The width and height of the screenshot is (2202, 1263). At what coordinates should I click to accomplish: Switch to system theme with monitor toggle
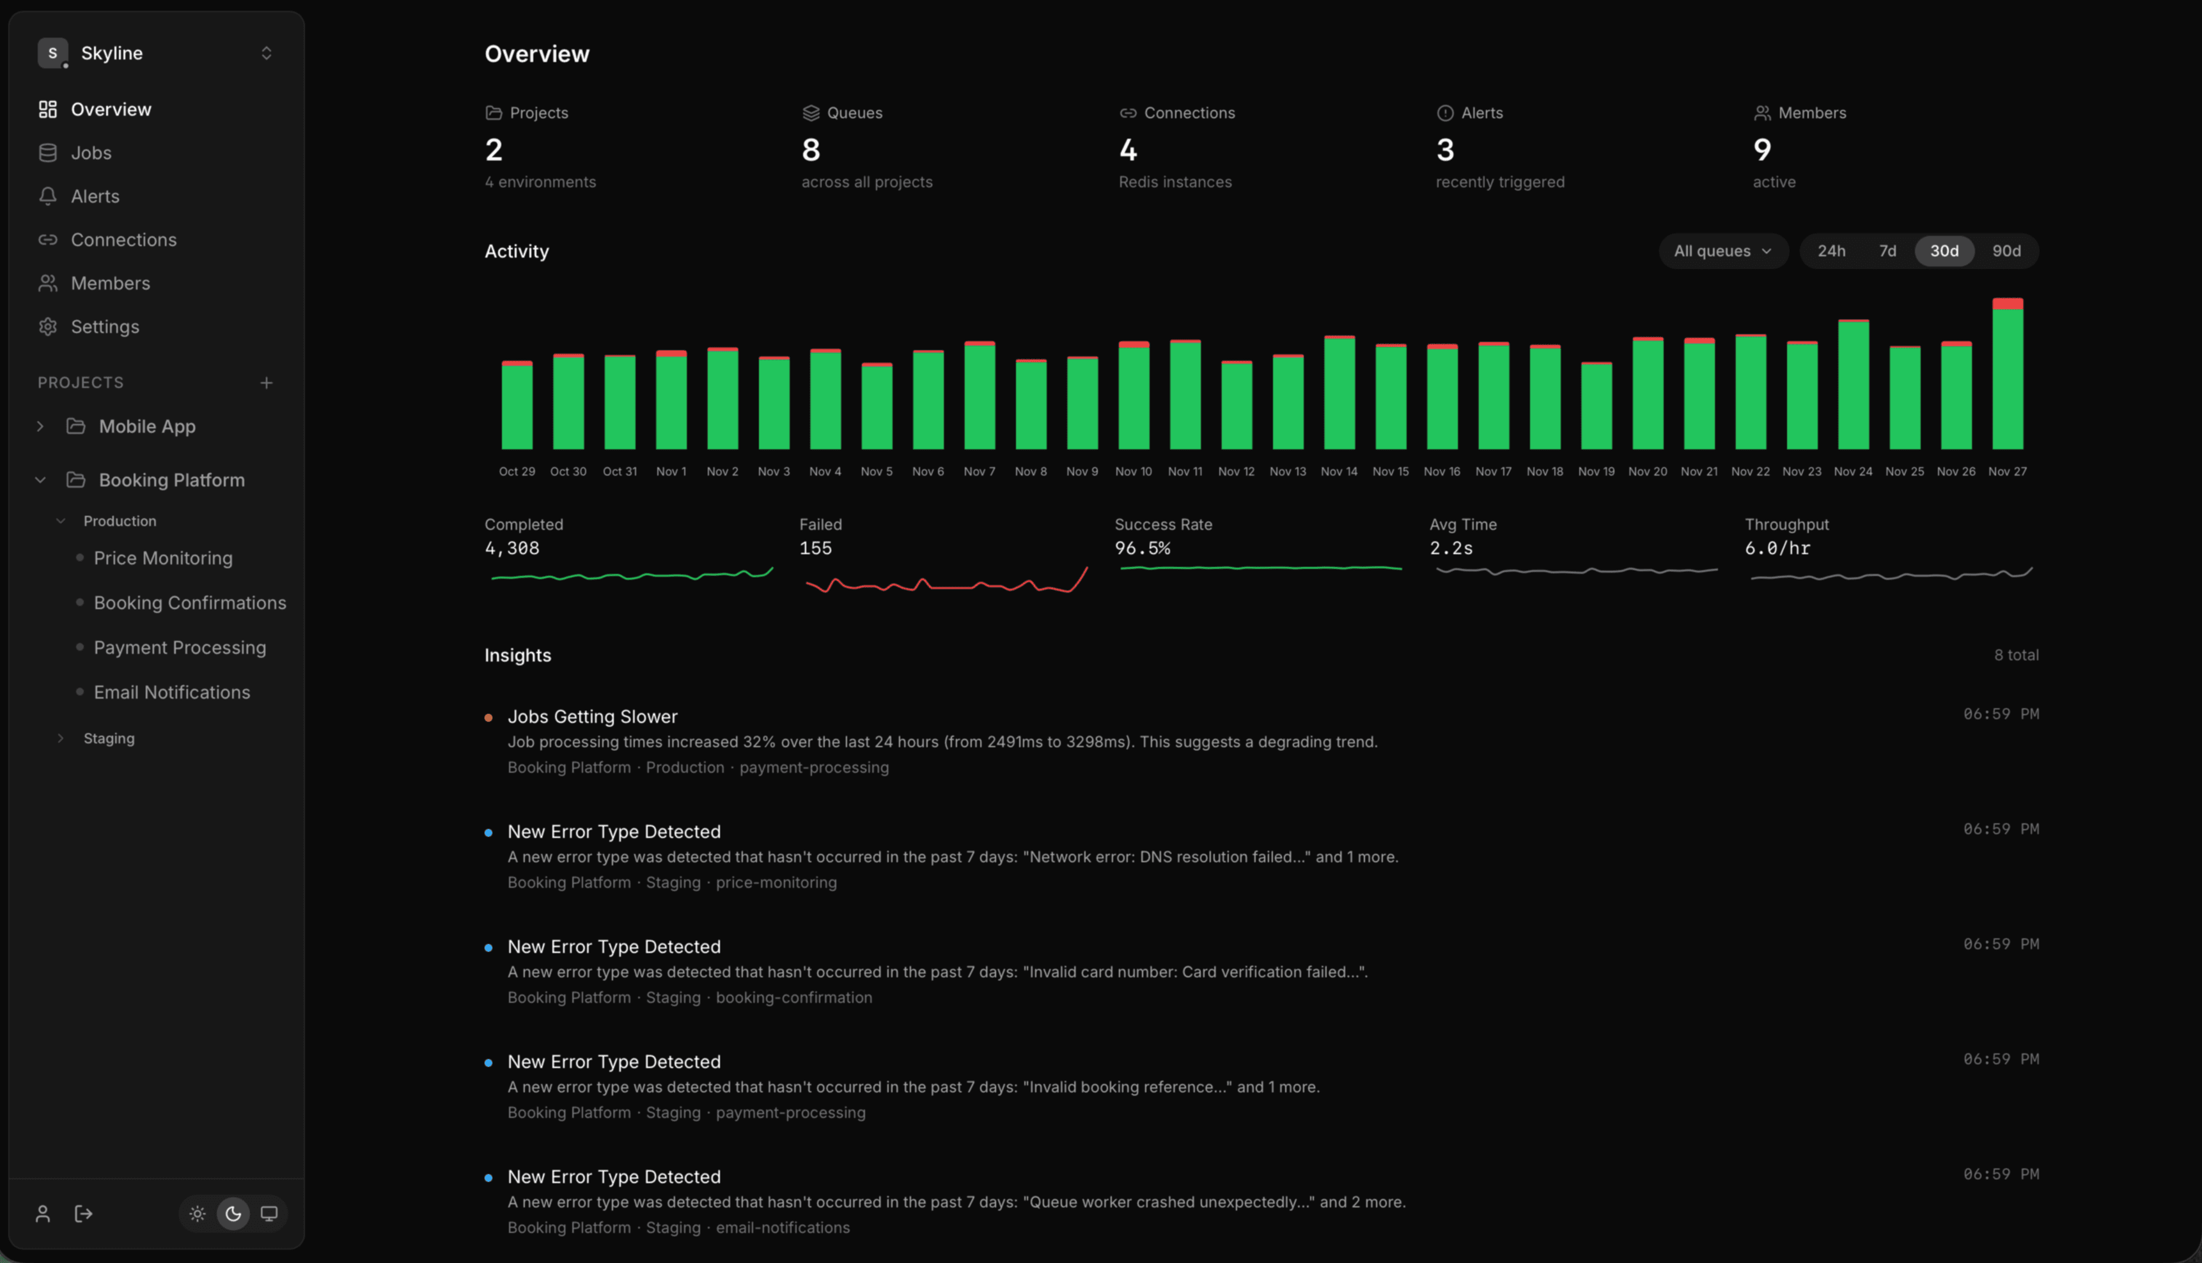[x=270, y=1214]
